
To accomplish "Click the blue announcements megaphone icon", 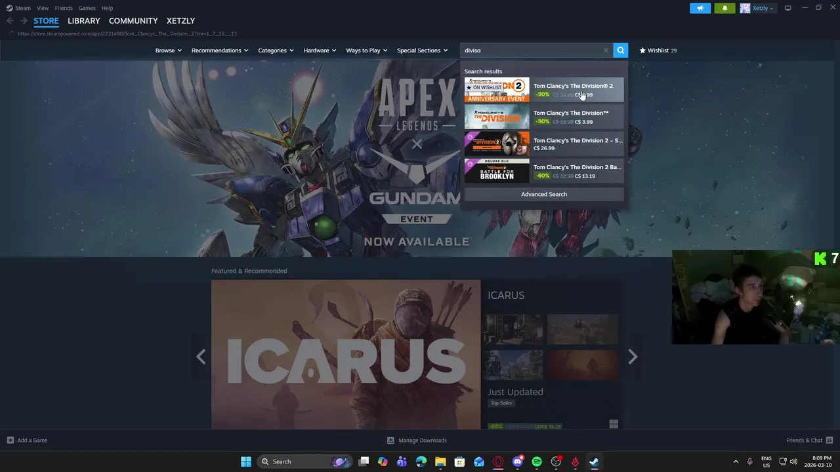I will coord(700,8).
